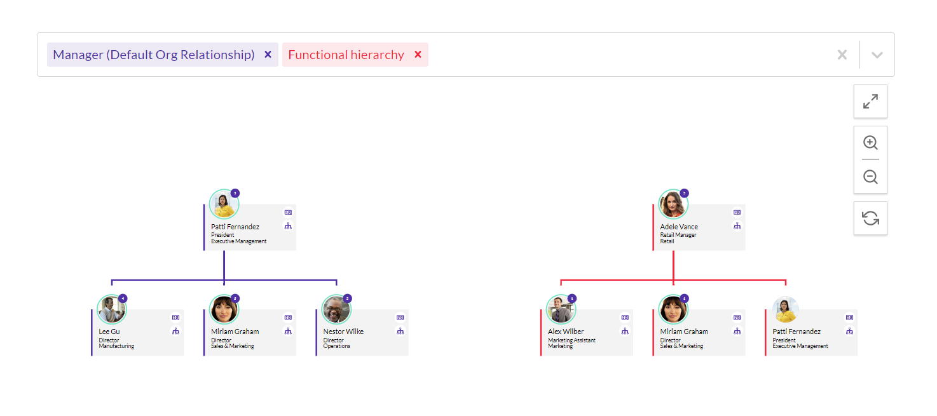The image size is (937, 416).
Task: Expand Nestor Wilke's direct reports badge
Action: pyautogui.click(x=347, y=299)
